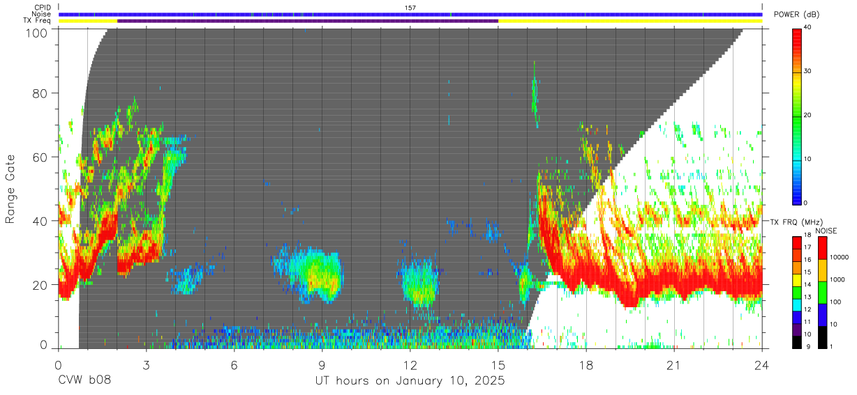
Task: Click the 18 tick on the UT hours axis
Action: (586, 365)
